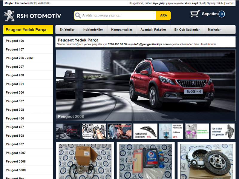Select Peugeot 508 in sidebar
The image size is (239, 179).
[28, 135]
